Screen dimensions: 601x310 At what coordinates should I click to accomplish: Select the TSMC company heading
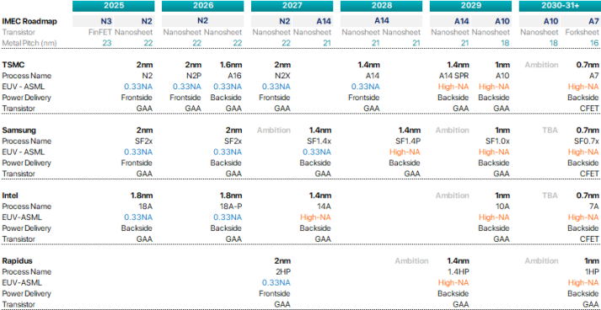tap(13, 64)
